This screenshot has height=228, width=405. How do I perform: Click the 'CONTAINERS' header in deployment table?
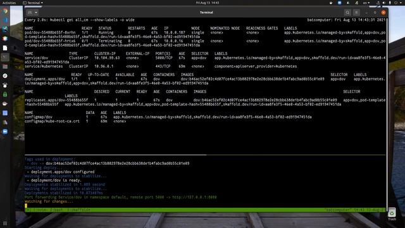(x=164, y=75)
